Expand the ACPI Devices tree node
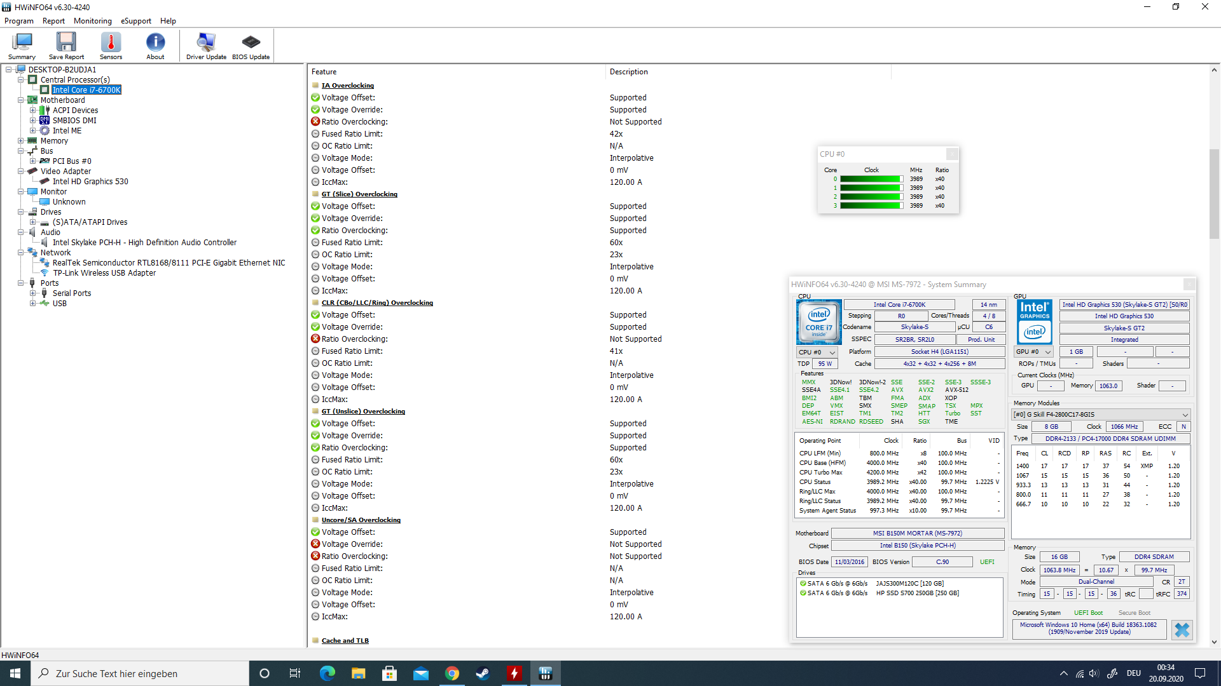The height and width of the screenshot is (686, 1221). point(33,110)
